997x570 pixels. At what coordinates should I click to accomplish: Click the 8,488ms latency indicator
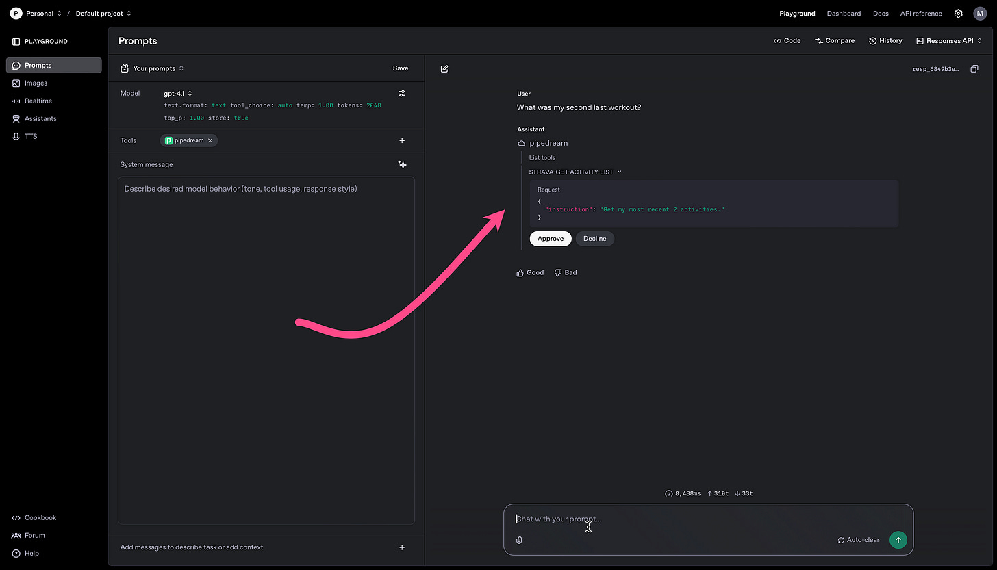click(x=683, y=493)
